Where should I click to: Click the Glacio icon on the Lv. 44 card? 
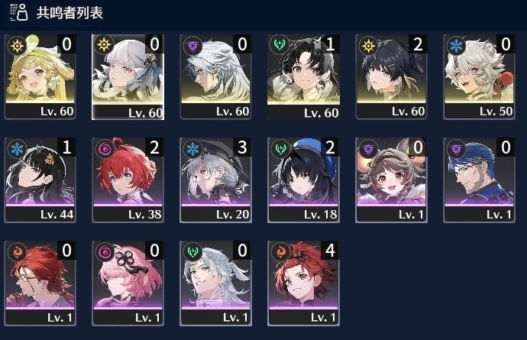click(x=17, y=149)
